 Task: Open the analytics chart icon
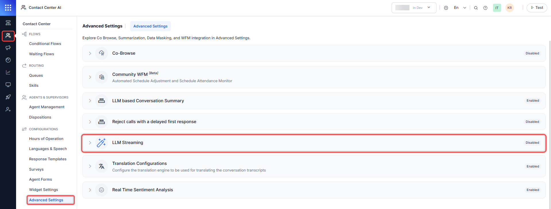[8, 72]
